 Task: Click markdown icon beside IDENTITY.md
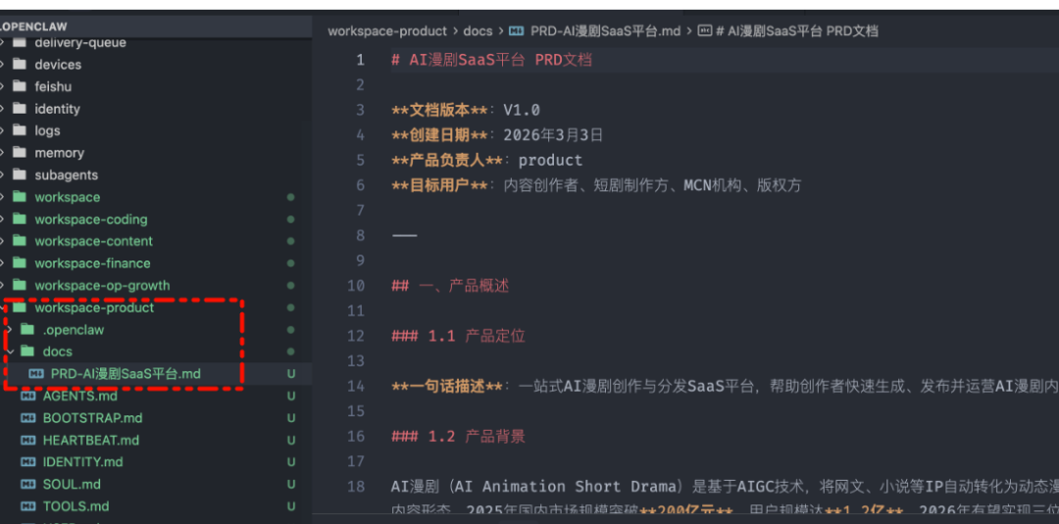click(x=27, y=462)
